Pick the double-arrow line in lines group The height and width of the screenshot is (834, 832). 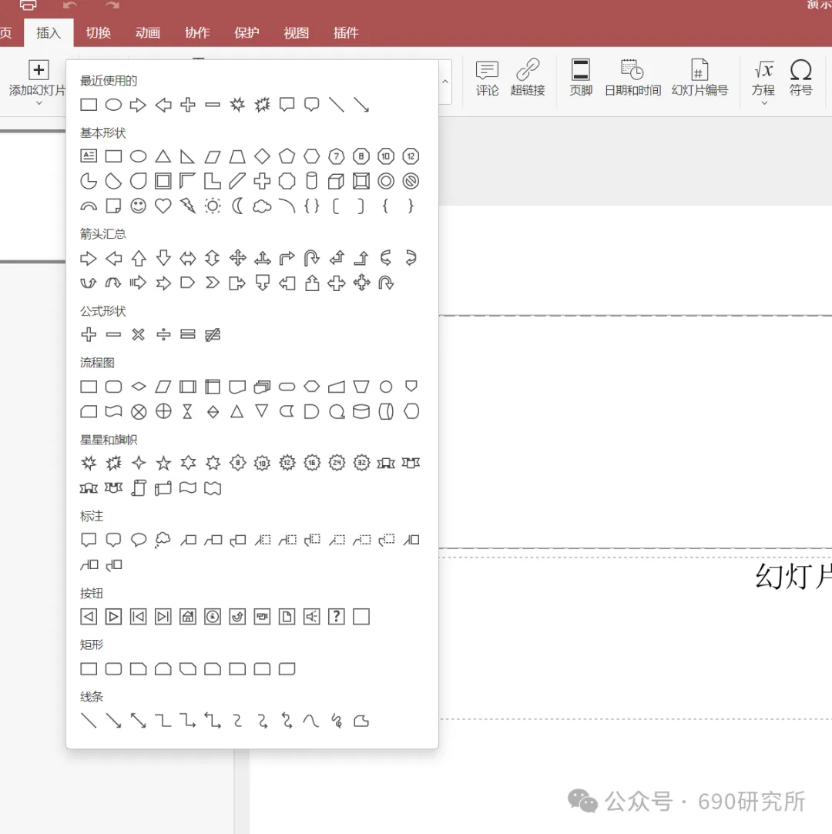pos(139,721)
